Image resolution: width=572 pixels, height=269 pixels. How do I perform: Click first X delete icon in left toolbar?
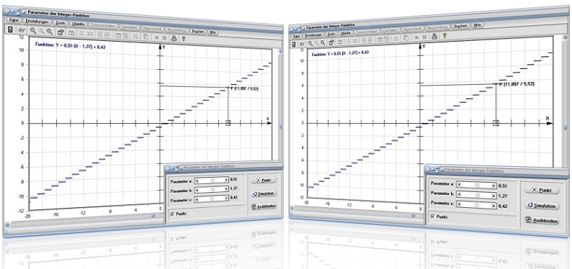click(156, 37)
